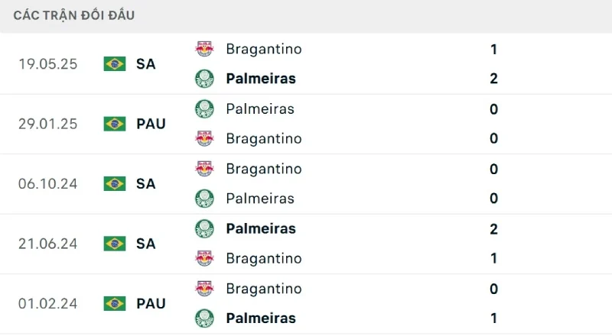The height and width of the screenshot is (336, 612).
Task: Click the 06.10.24 match date
Action: coord(48,184)
